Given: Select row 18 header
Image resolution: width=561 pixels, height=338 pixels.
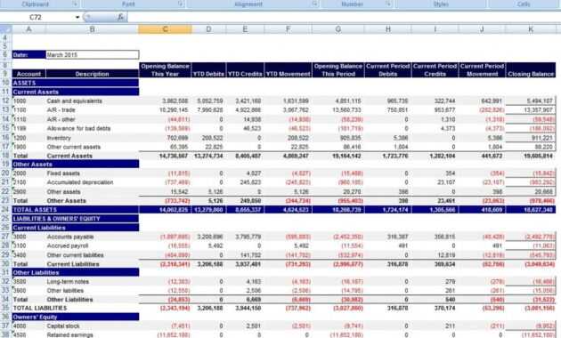Looking at the screenshot, I should click(x=5, y=156).
